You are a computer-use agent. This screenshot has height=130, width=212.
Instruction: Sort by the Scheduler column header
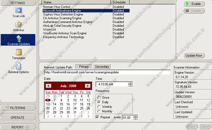[120, 2]
